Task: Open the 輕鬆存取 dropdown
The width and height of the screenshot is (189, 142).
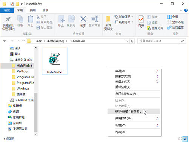Action: [x=124, y=22]
